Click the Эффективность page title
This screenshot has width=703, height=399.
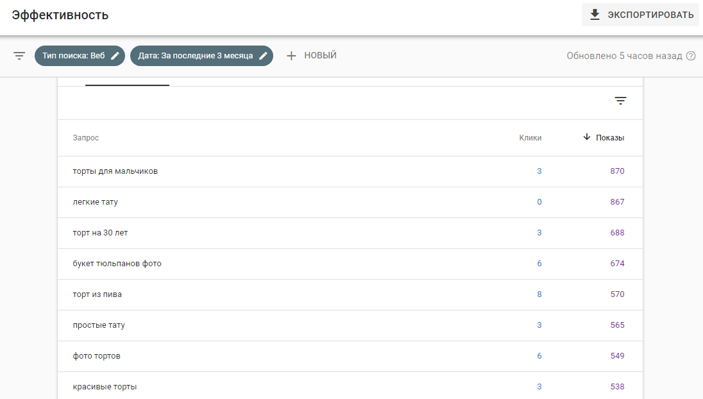tap(60, 15)
